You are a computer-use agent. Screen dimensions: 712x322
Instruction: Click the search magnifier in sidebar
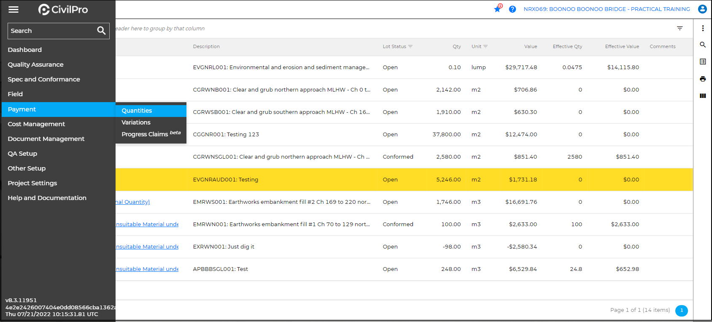coord(101,31)
